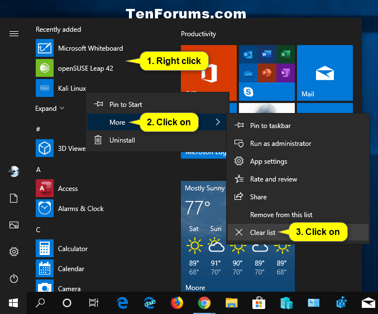Choose Run as administrator

pos(298,143)
